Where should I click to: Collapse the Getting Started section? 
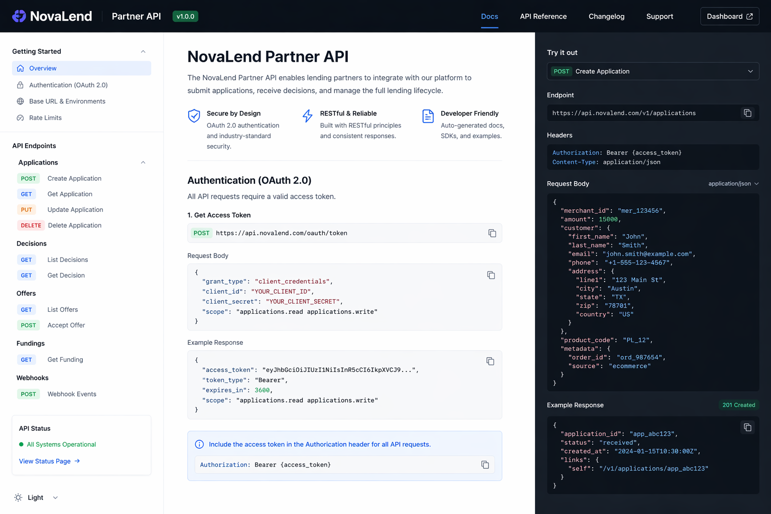[x=143, y=51]
